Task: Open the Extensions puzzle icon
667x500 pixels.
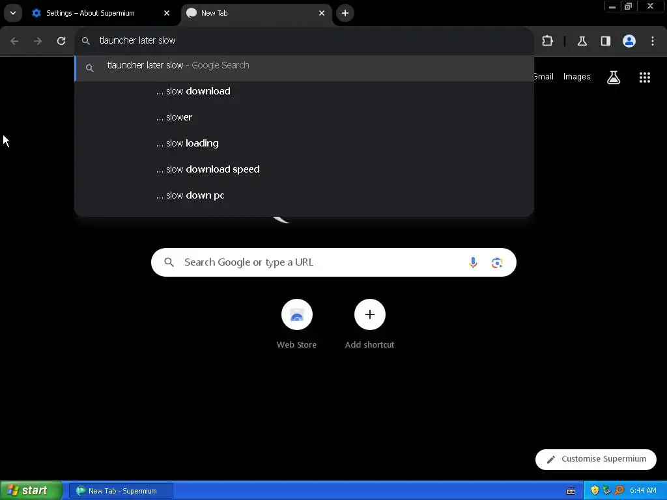Action: pyautogui.click(x=547, y=41)
